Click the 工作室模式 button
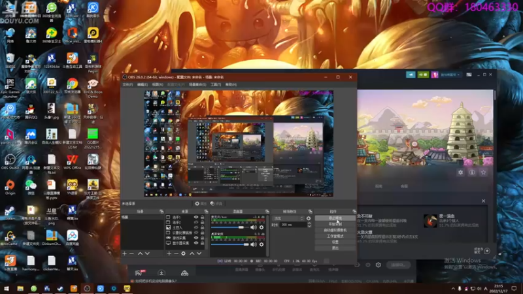Viewport: 523px width, 294px height. (x=335, y=236)
